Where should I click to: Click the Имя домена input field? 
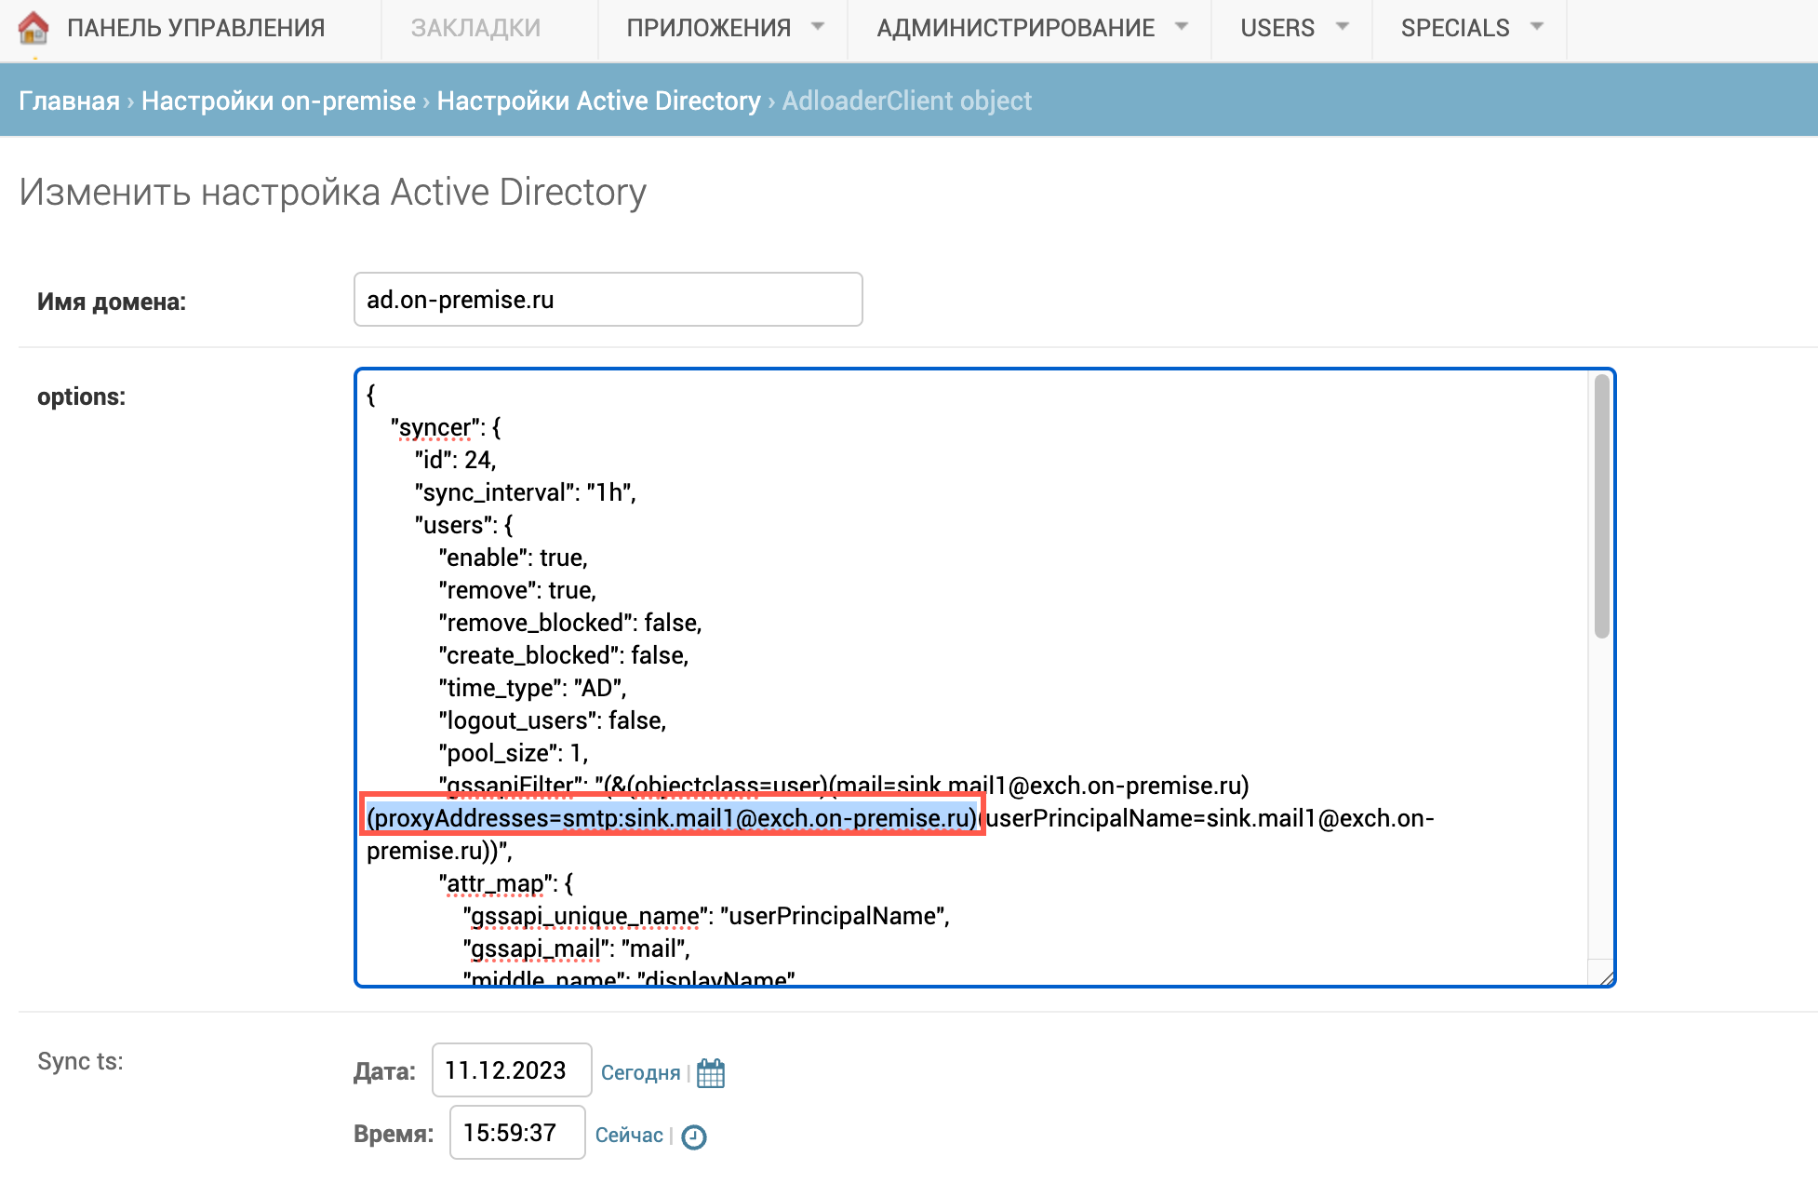click(608, 300)
